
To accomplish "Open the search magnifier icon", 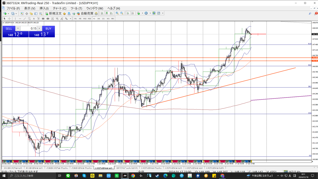I will 310,13.
